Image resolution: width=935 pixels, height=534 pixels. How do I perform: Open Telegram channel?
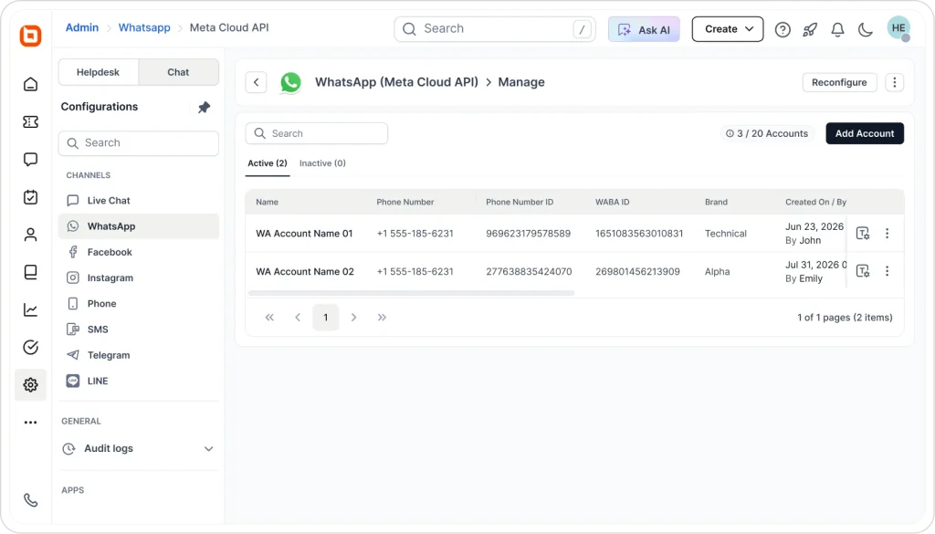(139, 355)
